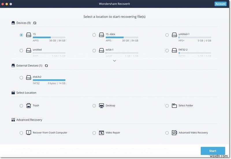Screen dimensions: 231x159
Task: Select the untitled-1 radio button
Action: tap(167, 35)
